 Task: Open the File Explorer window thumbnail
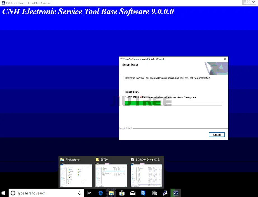pyautogui.click(x=76, y=175)
